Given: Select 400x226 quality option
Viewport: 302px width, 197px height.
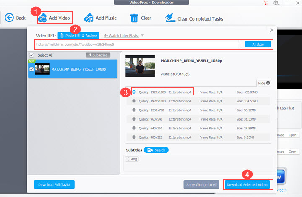Looking at the screenshot, I should click(134, 137).
